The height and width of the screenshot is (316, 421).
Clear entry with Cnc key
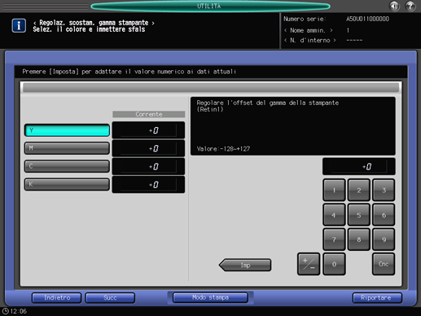coord(384,264)
